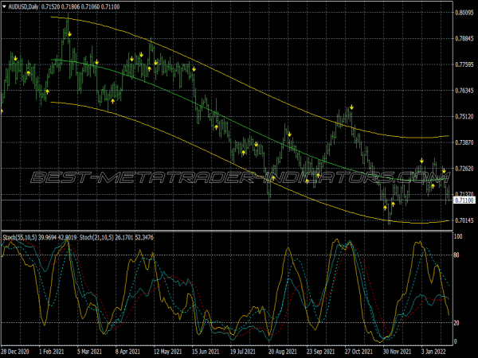
Task: Click the 20 Aug 2021 date label
Action: (283, 352)
